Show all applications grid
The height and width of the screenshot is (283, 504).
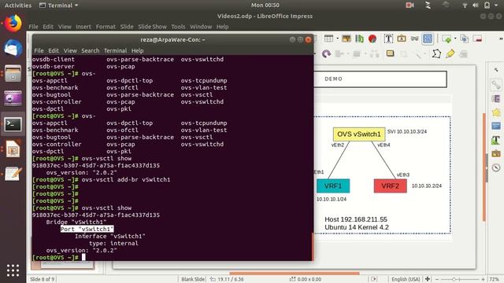click(x=13, y=270)
